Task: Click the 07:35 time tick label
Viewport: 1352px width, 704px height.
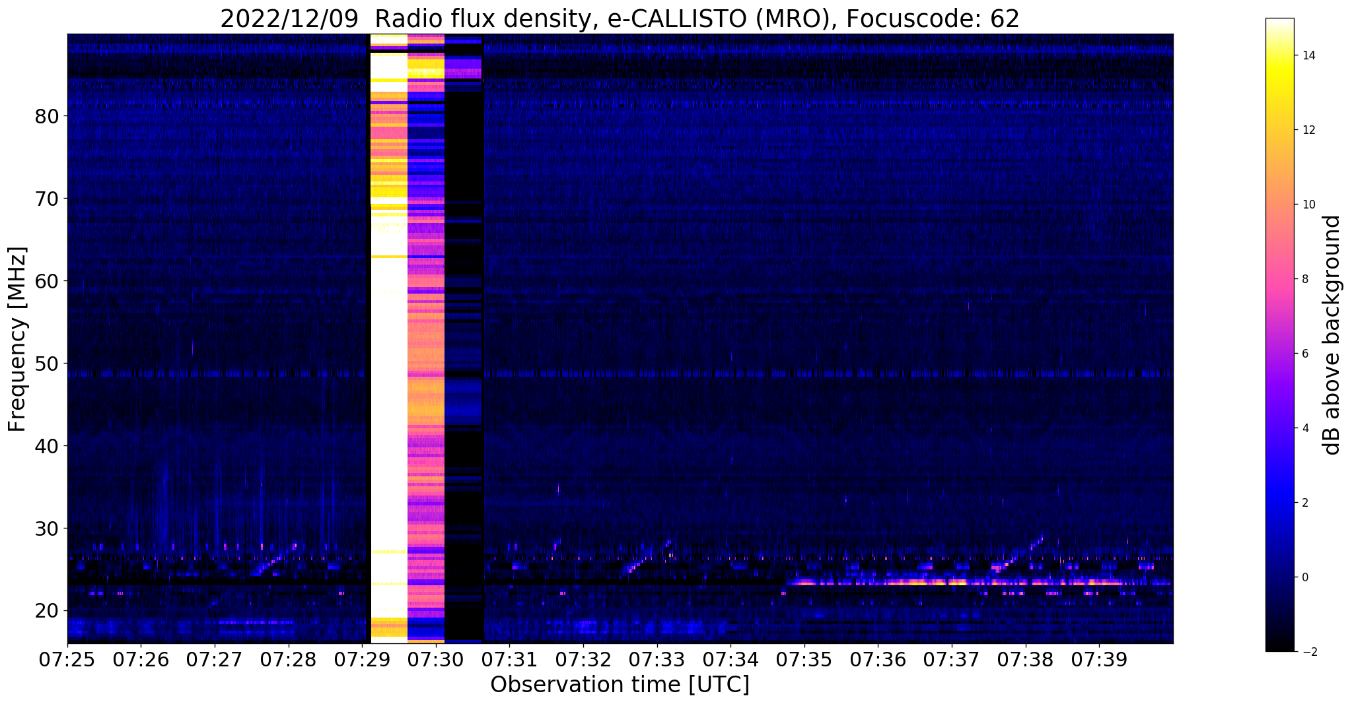Action: pos(804,660)
